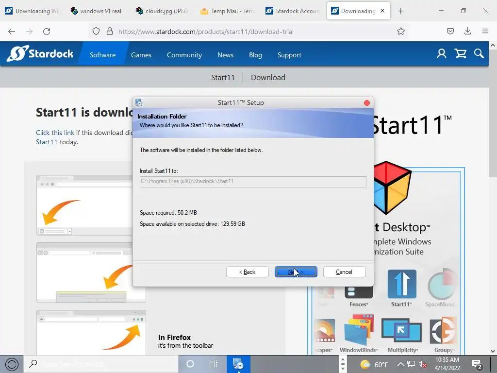Open the notification center icon

click(x=477, y=364)
